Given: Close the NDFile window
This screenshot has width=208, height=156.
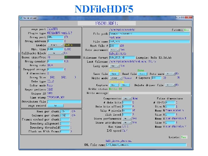Looking at the screenshot, I should (x=189, y=17).
